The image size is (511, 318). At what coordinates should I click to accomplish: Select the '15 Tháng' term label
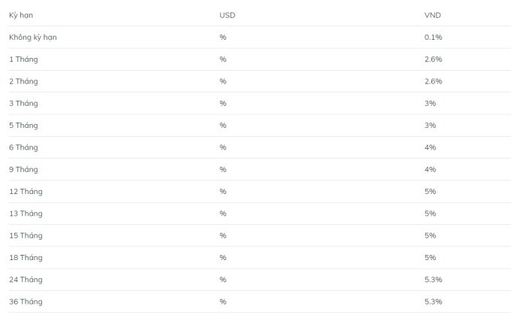[x=26, y=235]
